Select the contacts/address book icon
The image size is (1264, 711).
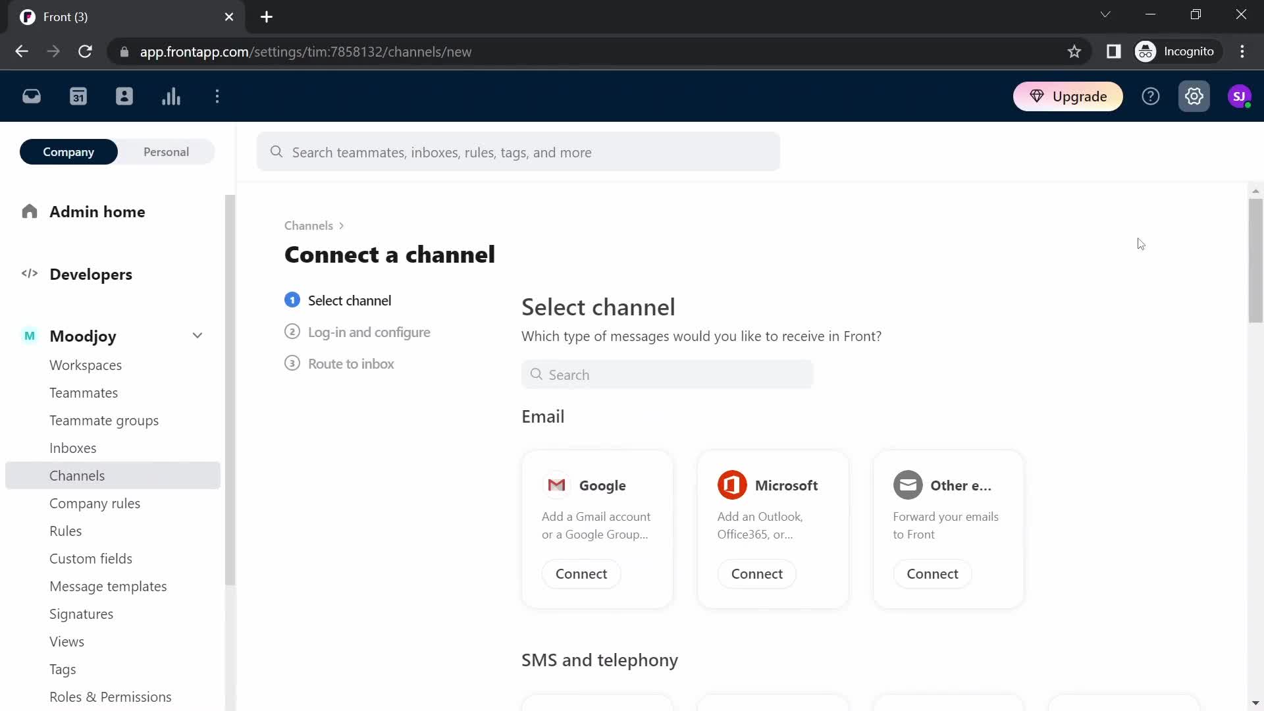pyautogui.click(x=124, y=95)
